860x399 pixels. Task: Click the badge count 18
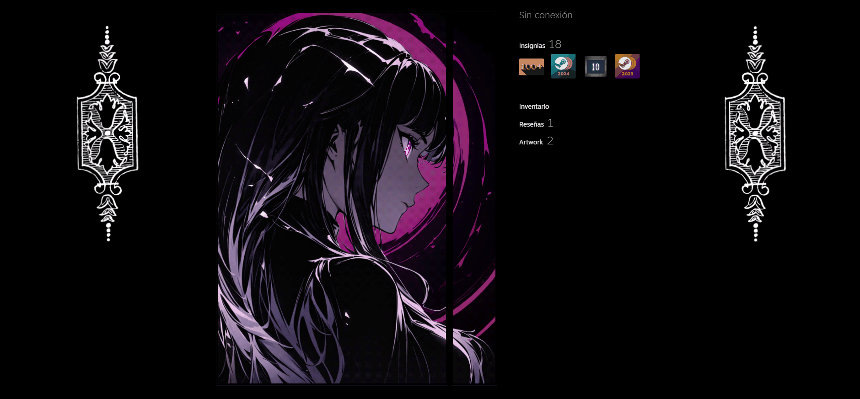click(x=555, y=44)
